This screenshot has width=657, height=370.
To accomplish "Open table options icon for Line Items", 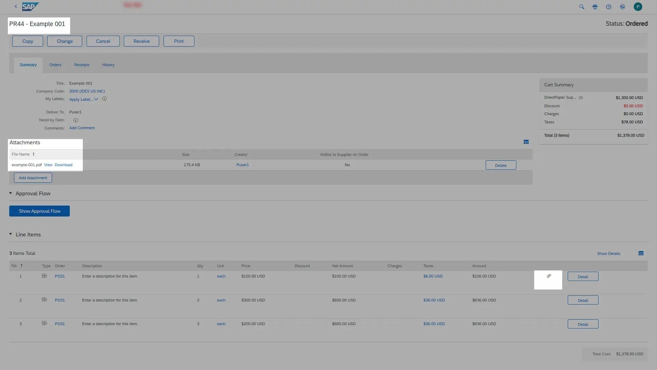I will (641, 254).
